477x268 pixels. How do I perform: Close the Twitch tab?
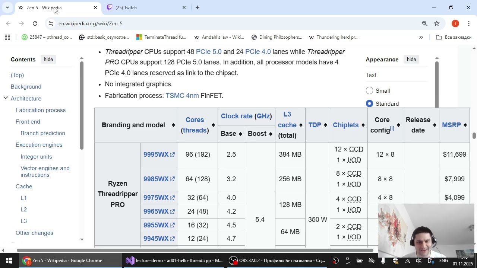[x=184, y=7]
